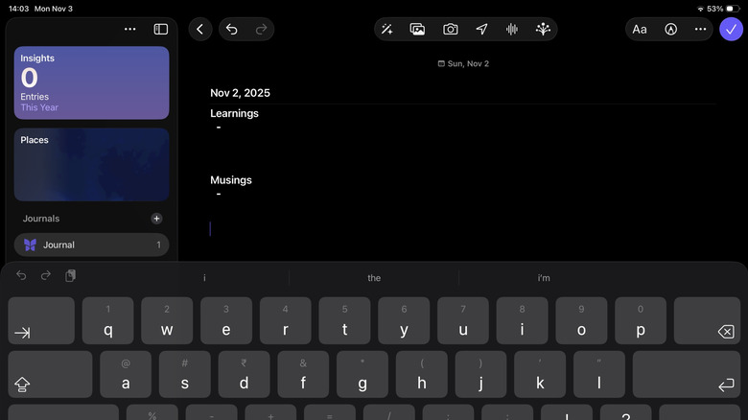Open the sidebar more options menu
748x420 pixels.
(x=129, y=29)
